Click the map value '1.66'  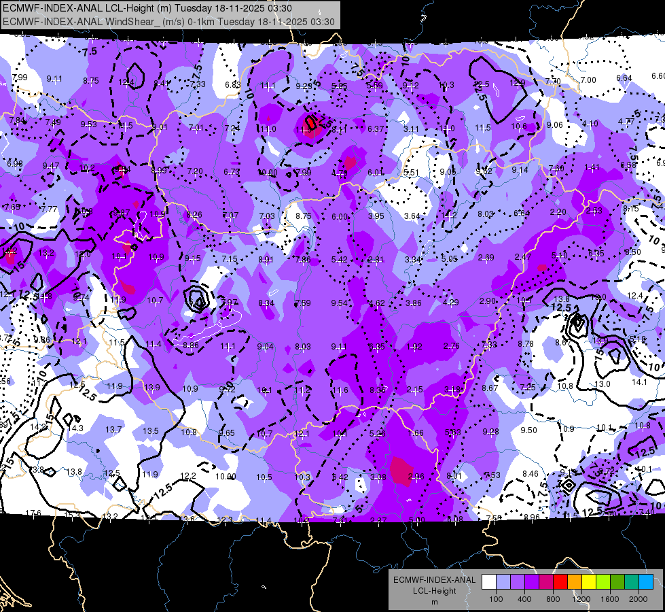point(415,432)
